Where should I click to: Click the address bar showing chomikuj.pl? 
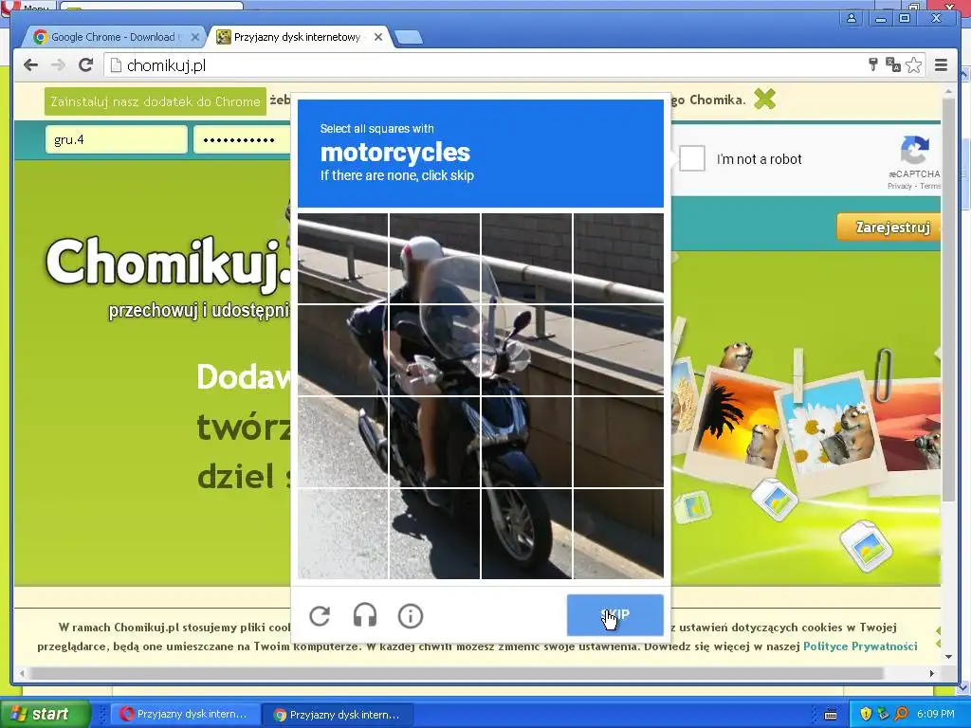tap(483, 65)
